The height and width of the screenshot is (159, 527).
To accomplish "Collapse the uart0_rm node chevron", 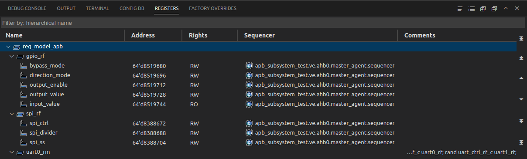I will [x=12, y=152].
